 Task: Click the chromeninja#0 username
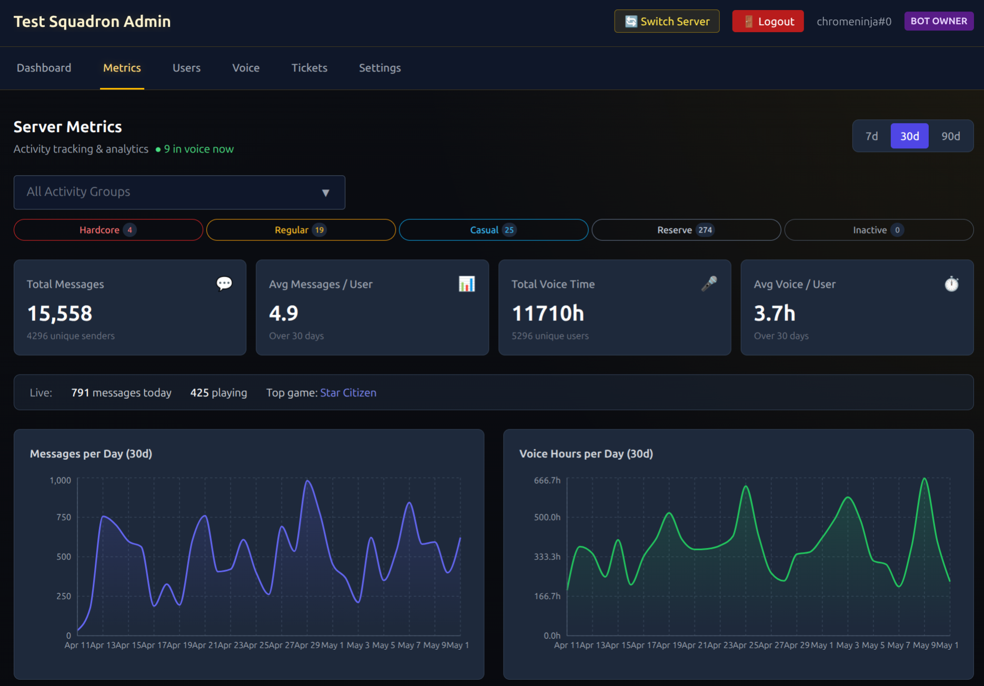click(x=854, y=22)
